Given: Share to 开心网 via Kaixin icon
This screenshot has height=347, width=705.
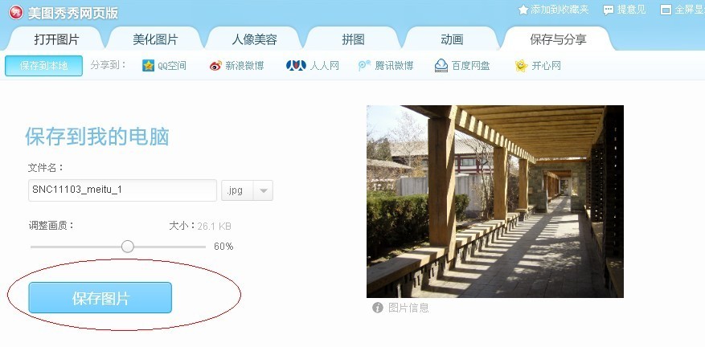Looking at the screenshot, I should point(521,66).
